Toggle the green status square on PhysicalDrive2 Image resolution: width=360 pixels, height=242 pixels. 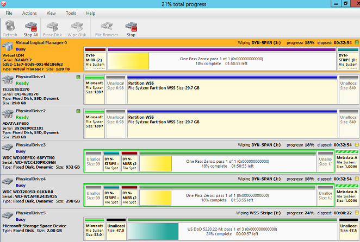(x=79, y=111)
